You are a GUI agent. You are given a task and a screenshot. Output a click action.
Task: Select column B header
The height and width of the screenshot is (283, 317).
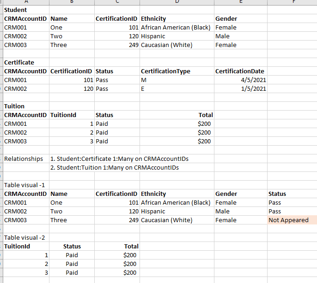pos(72,2)
